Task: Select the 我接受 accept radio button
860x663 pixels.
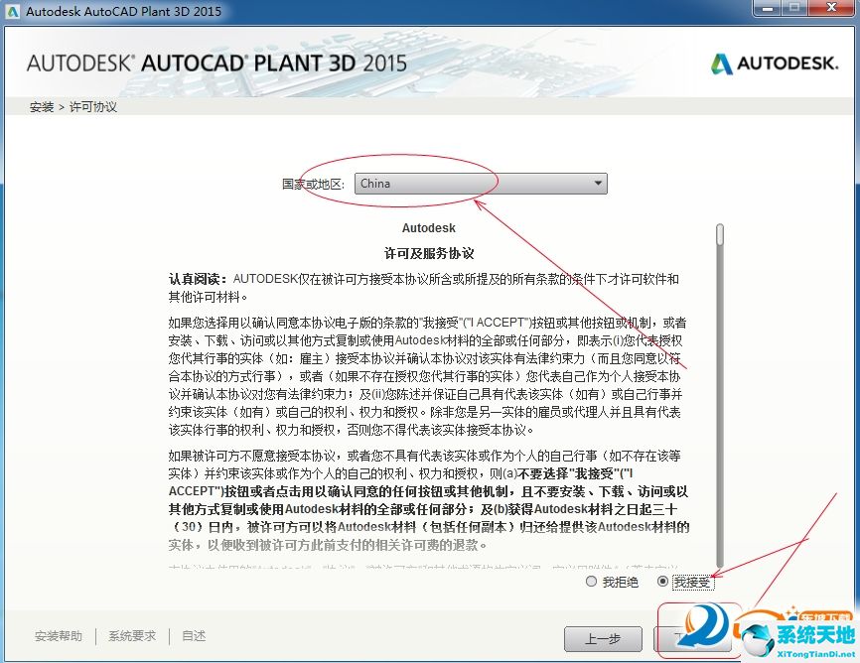Action: (x=662, y=582)
